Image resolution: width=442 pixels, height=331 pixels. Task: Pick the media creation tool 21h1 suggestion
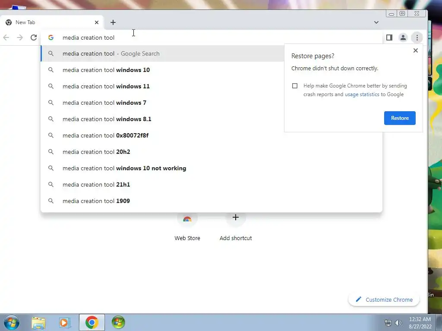(212, 184)
